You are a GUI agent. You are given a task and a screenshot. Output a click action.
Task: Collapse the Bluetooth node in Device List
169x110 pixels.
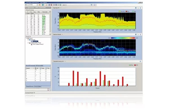pyautogui.click(x=28, y=40)
